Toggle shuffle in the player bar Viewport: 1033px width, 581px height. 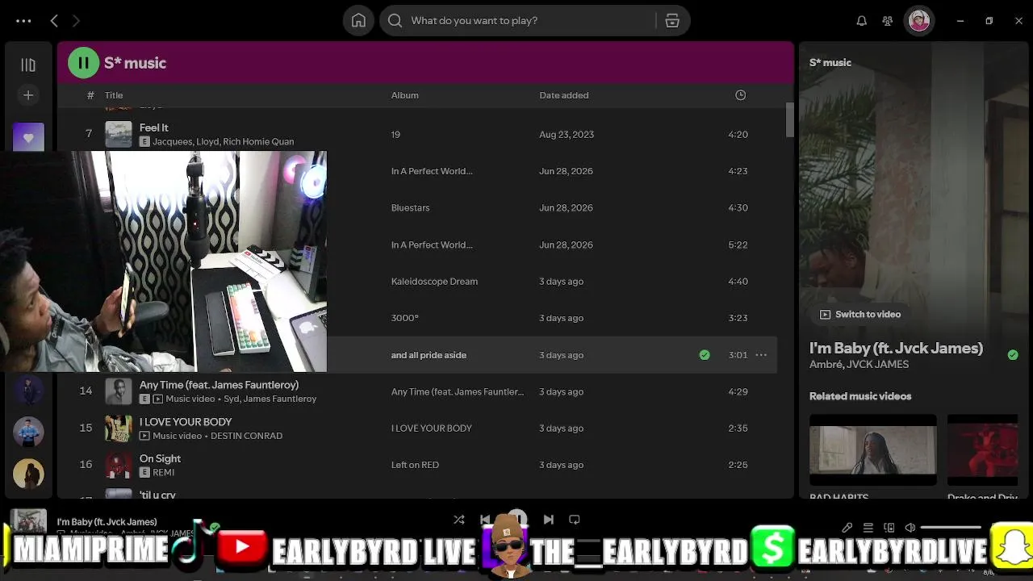458,520
